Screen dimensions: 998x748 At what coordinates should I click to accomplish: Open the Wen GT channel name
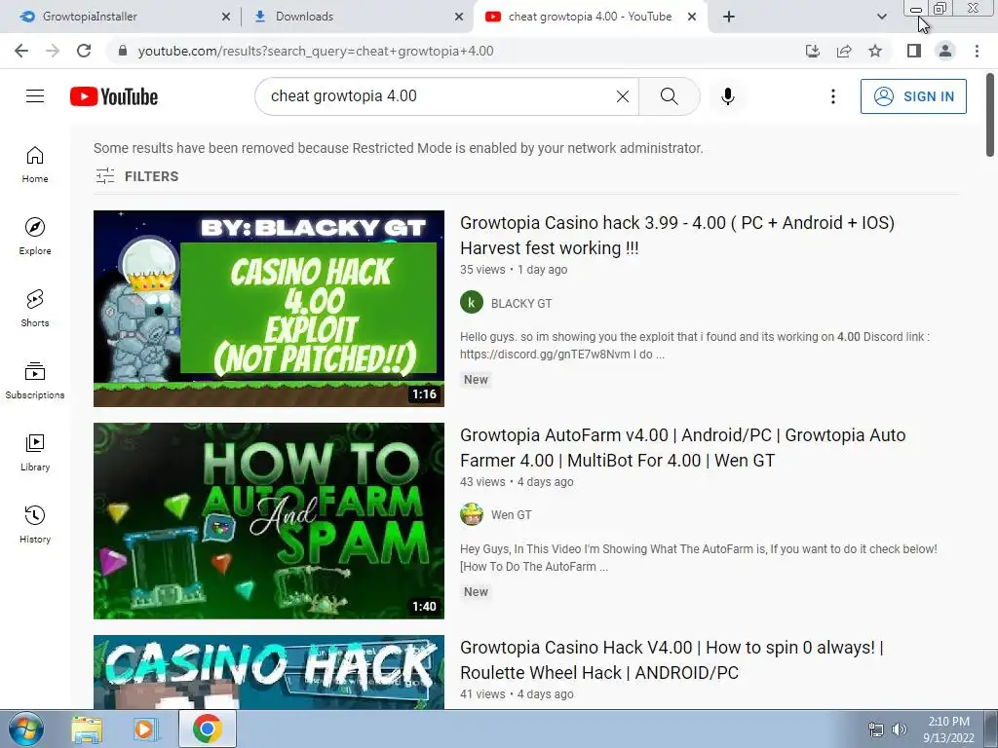pos(511,514)
